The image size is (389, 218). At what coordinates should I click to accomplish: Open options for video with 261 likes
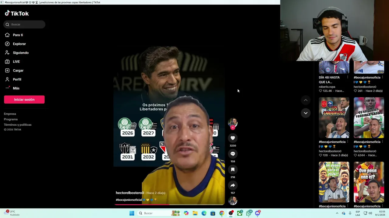pyautogui.click(x=382, y=78)
